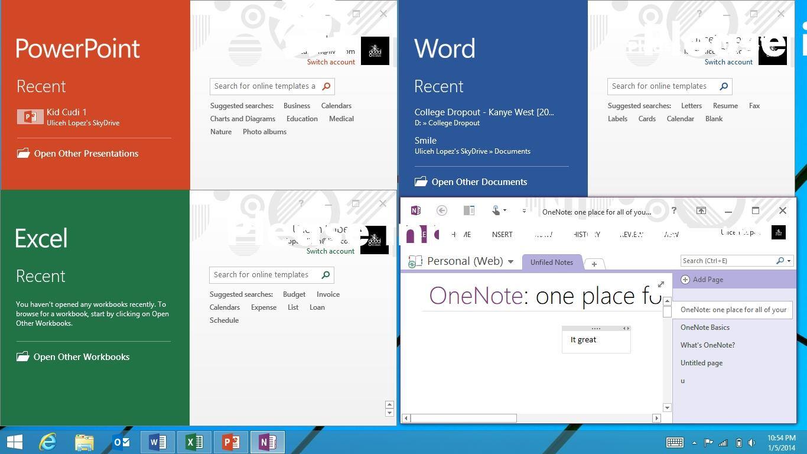
Task: Click Kid Cudi 1 presentation icon
Action: [x=30, y=117]
